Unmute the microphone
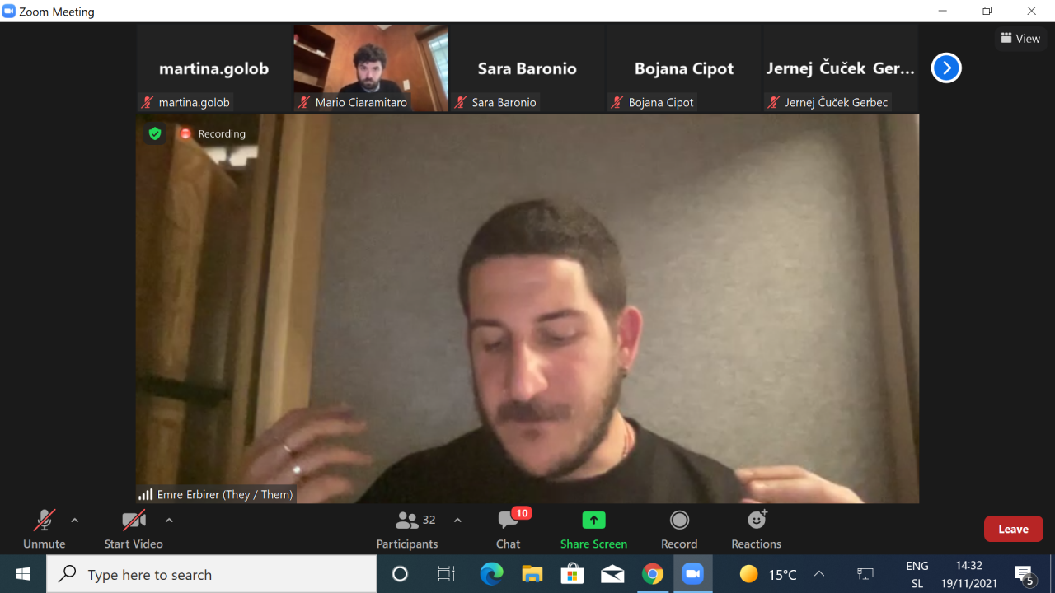The image size is (1055, 593). click(44, 529)
